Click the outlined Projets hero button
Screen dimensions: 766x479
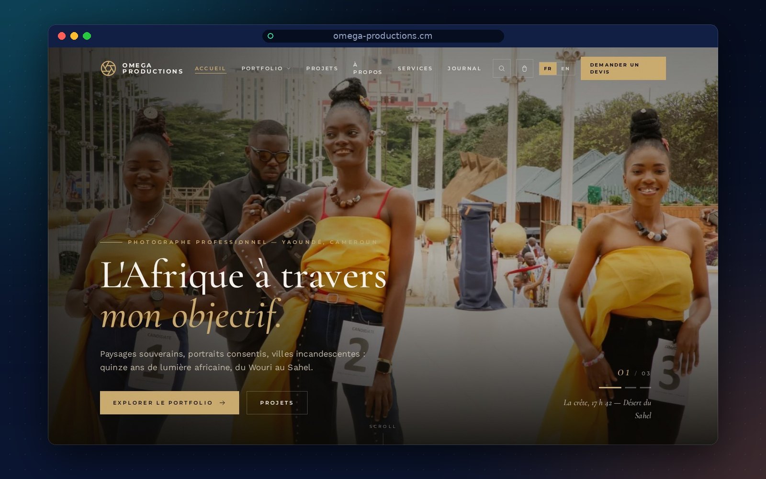pyautogui.click(x=277, y=403)
